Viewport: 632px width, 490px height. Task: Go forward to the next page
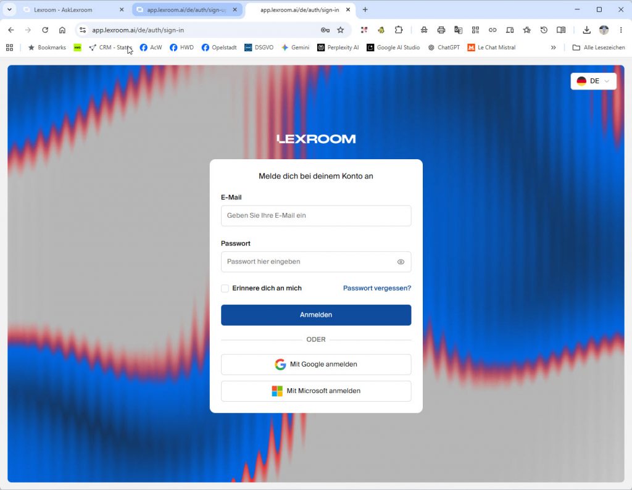28,30
